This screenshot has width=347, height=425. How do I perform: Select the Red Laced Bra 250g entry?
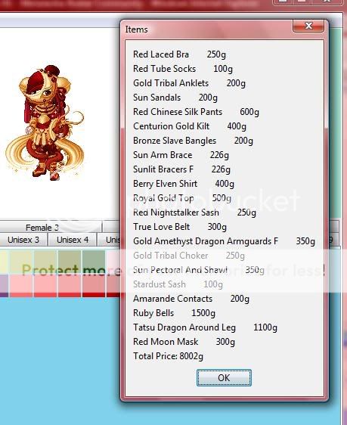(x=179, y=54)
